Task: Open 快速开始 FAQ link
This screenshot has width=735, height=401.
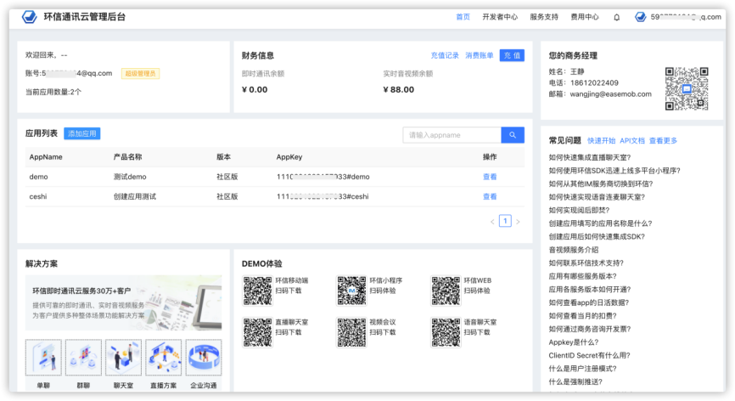Action: [x=601, y=141]
